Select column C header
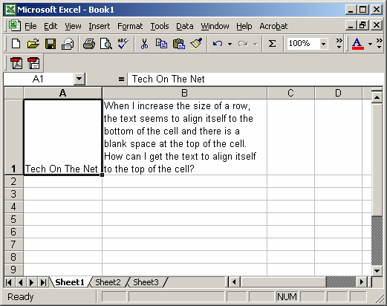Viewport: 387px width, 306px height. 291,93
